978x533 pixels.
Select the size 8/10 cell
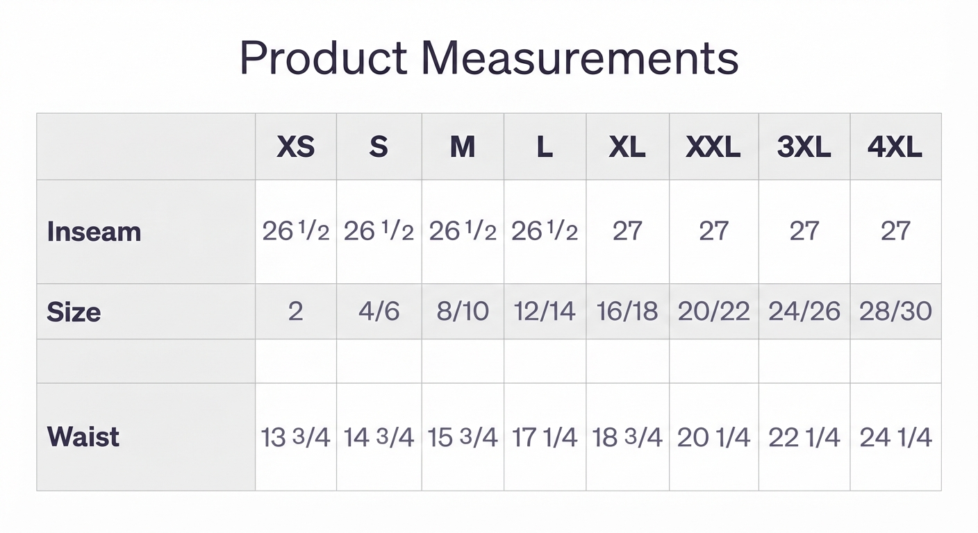click(x=463, y=312)
